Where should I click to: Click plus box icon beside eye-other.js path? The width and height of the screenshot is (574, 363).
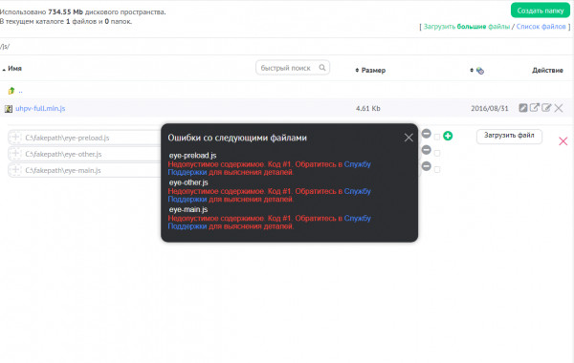coord(15,153)
